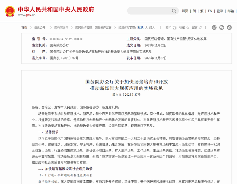Click the 收藏 favorite text button
This screenshot has width=237, height=184.
(x=182, y=27)
